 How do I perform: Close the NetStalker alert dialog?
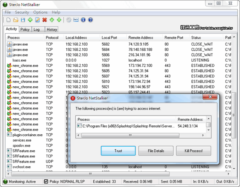coord(210,97)
